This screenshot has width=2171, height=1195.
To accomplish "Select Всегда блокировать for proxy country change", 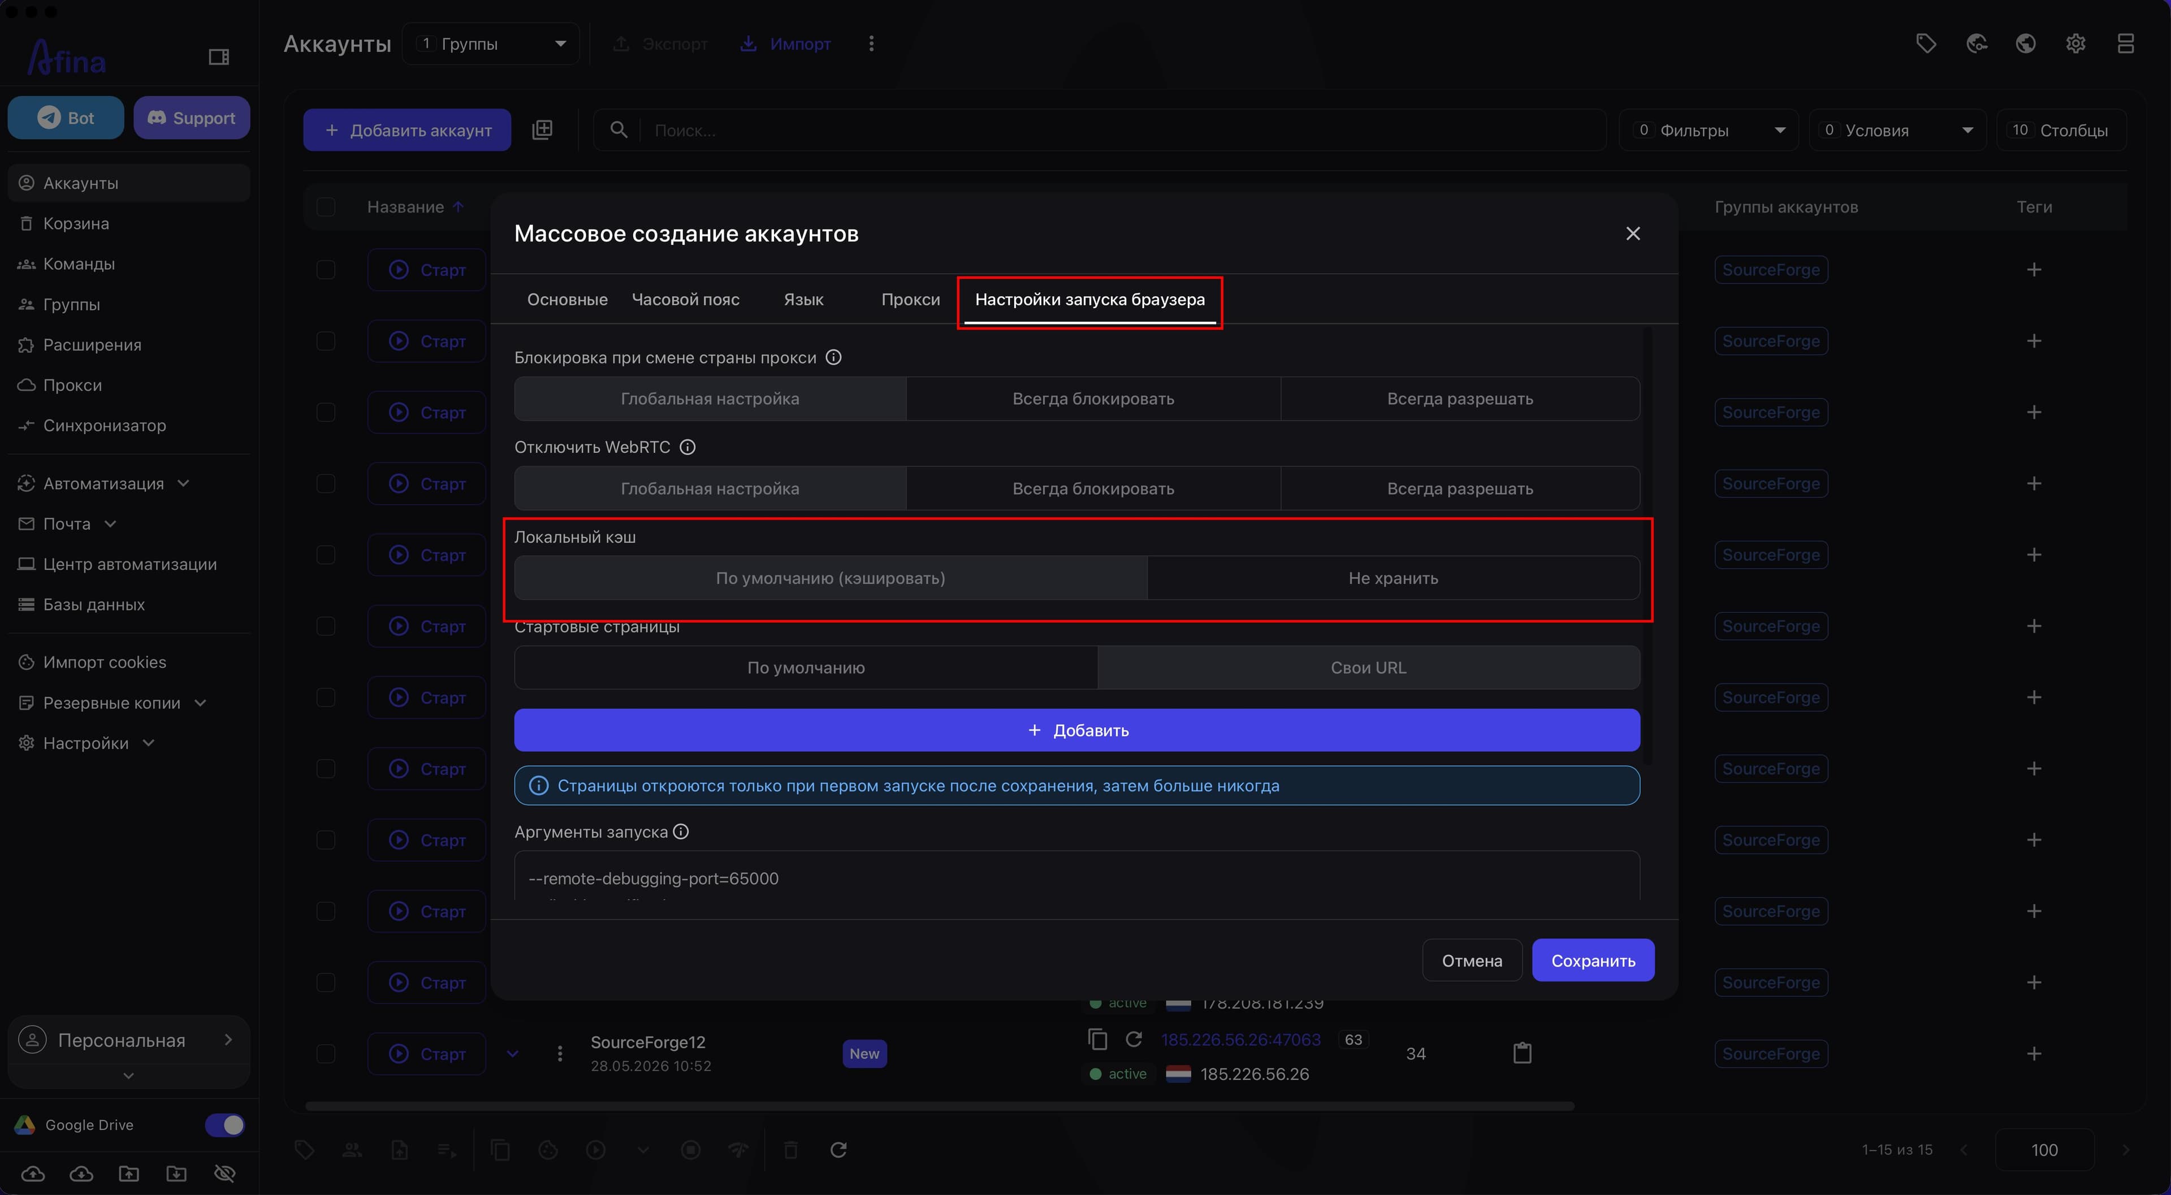I will [1093, 399].
